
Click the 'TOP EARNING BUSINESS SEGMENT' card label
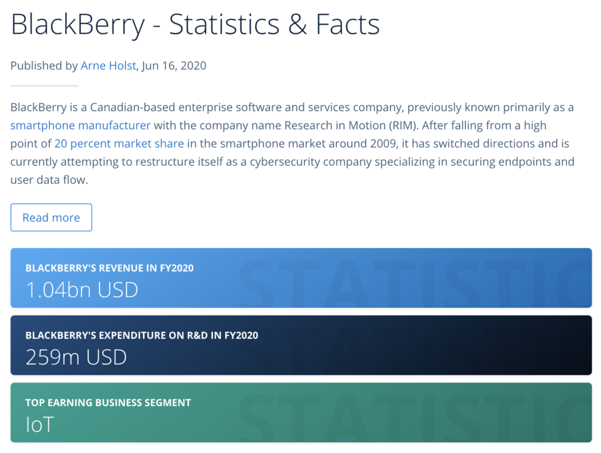point(108,402)
